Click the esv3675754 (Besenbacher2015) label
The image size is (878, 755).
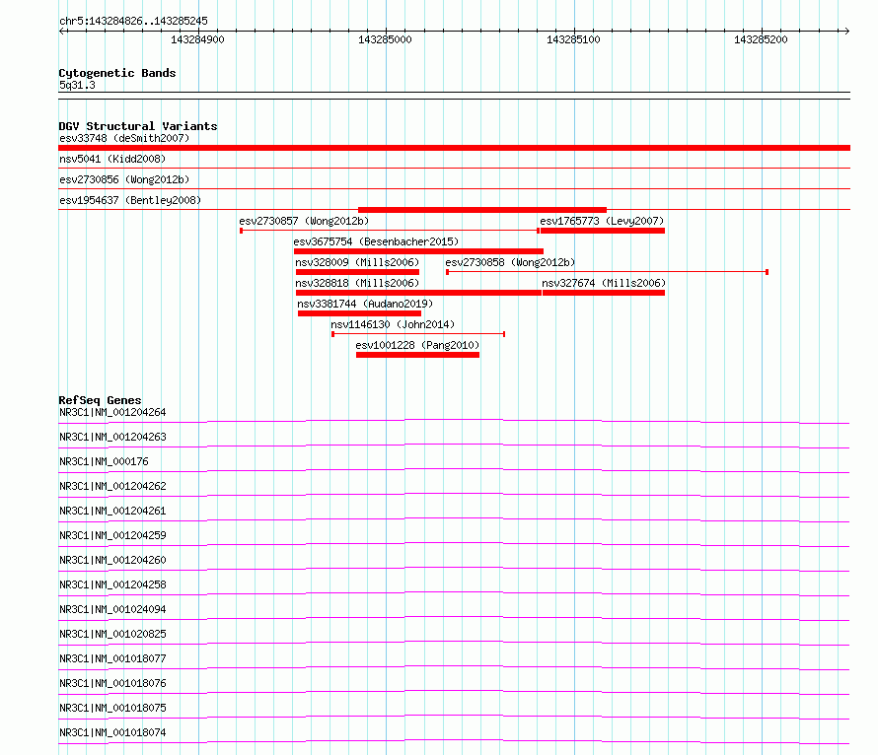click(x=376, y=241)
